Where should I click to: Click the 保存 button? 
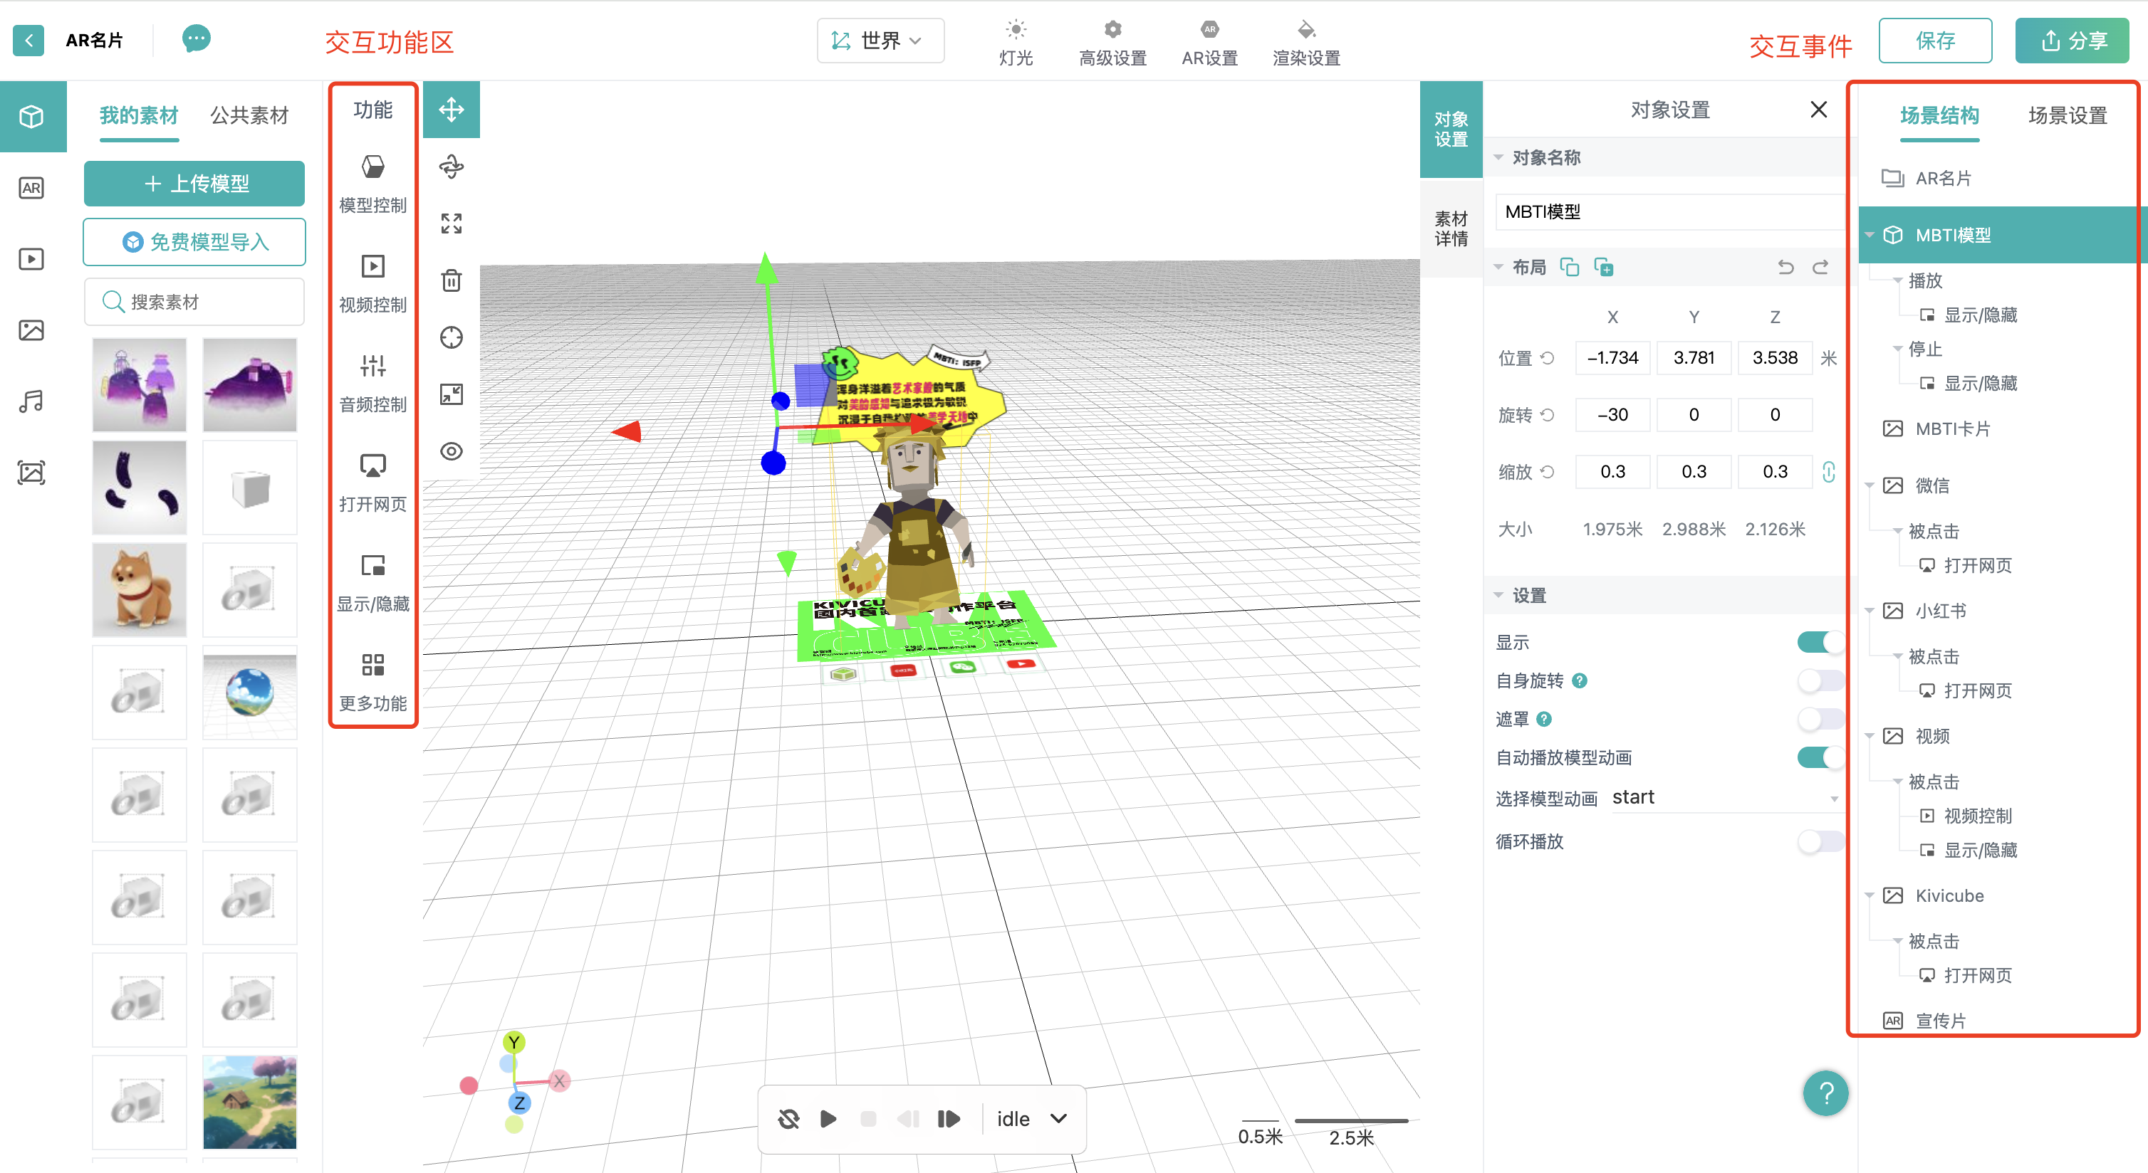[x=1934, y=40]
